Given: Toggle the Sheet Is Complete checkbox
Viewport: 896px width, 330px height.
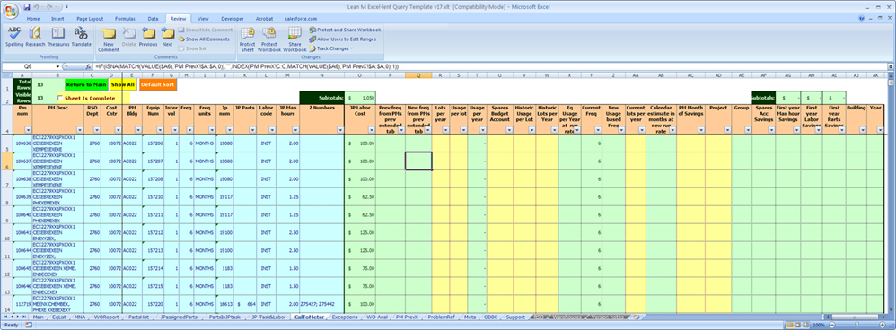Looking at the screenshot, I should 60,99.
